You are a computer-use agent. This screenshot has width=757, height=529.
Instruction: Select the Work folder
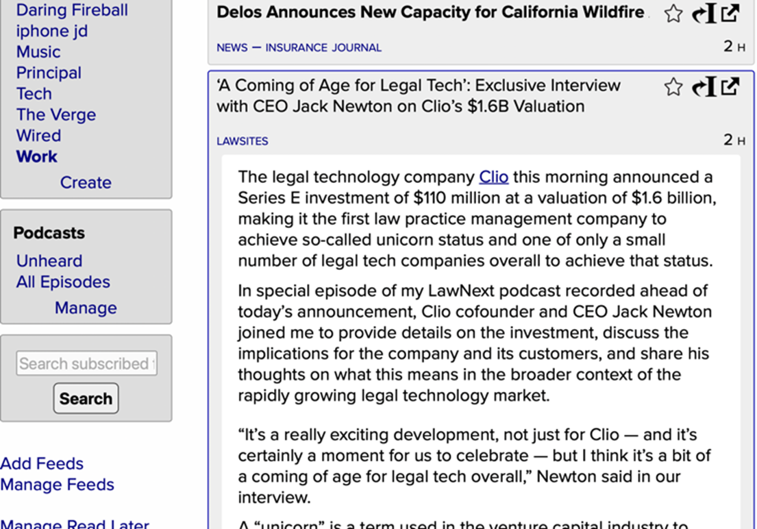click(x=37, y=156)
